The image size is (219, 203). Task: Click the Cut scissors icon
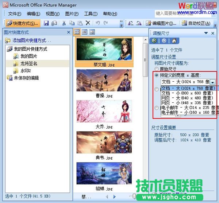(64, 23)
